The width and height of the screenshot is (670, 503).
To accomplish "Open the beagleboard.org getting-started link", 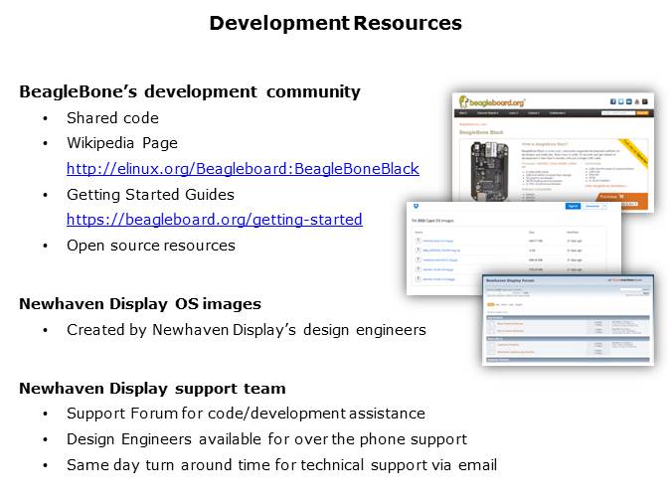I will [214, 219].
